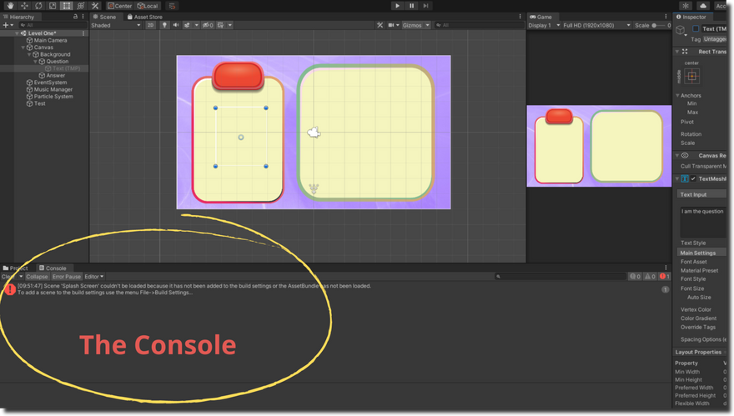This screenshot has width=734, height=416.
Task: Open cloud services icon
Action: [703, 6]
